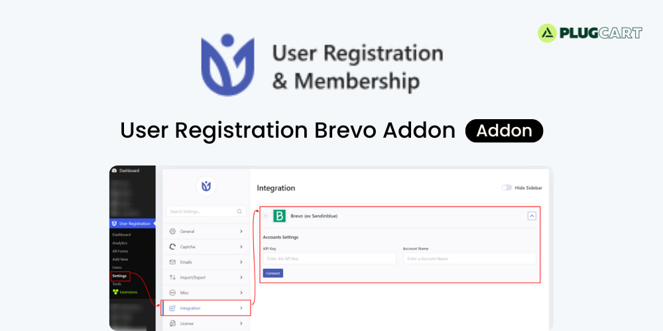This screenshot has height=331, width=663.
Task: Expand the Emails section chevron
Action: (x=241, y=262)
